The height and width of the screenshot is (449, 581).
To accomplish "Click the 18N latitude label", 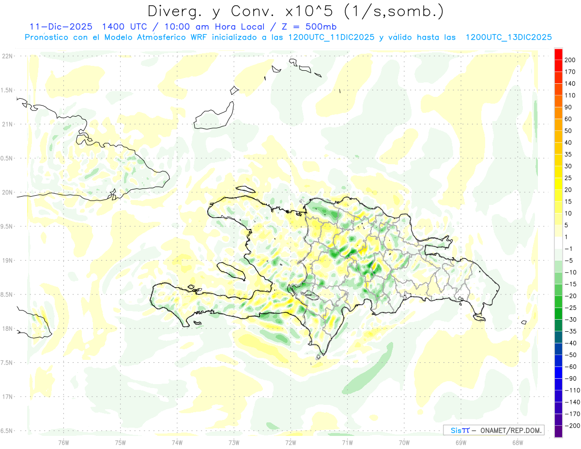I will (7, 328).
